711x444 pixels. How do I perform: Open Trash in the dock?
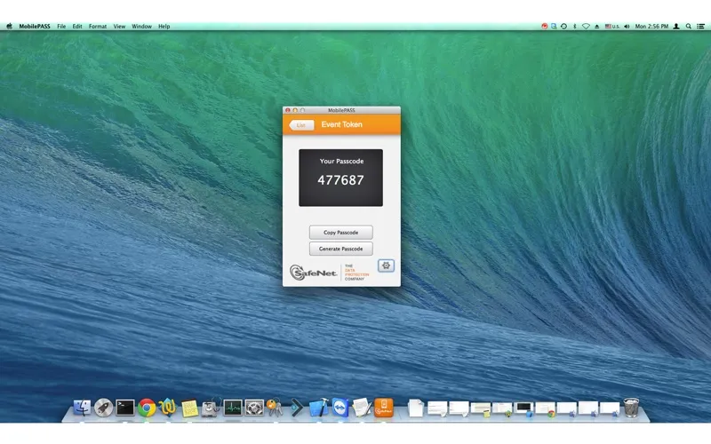[x=631, y=408]
